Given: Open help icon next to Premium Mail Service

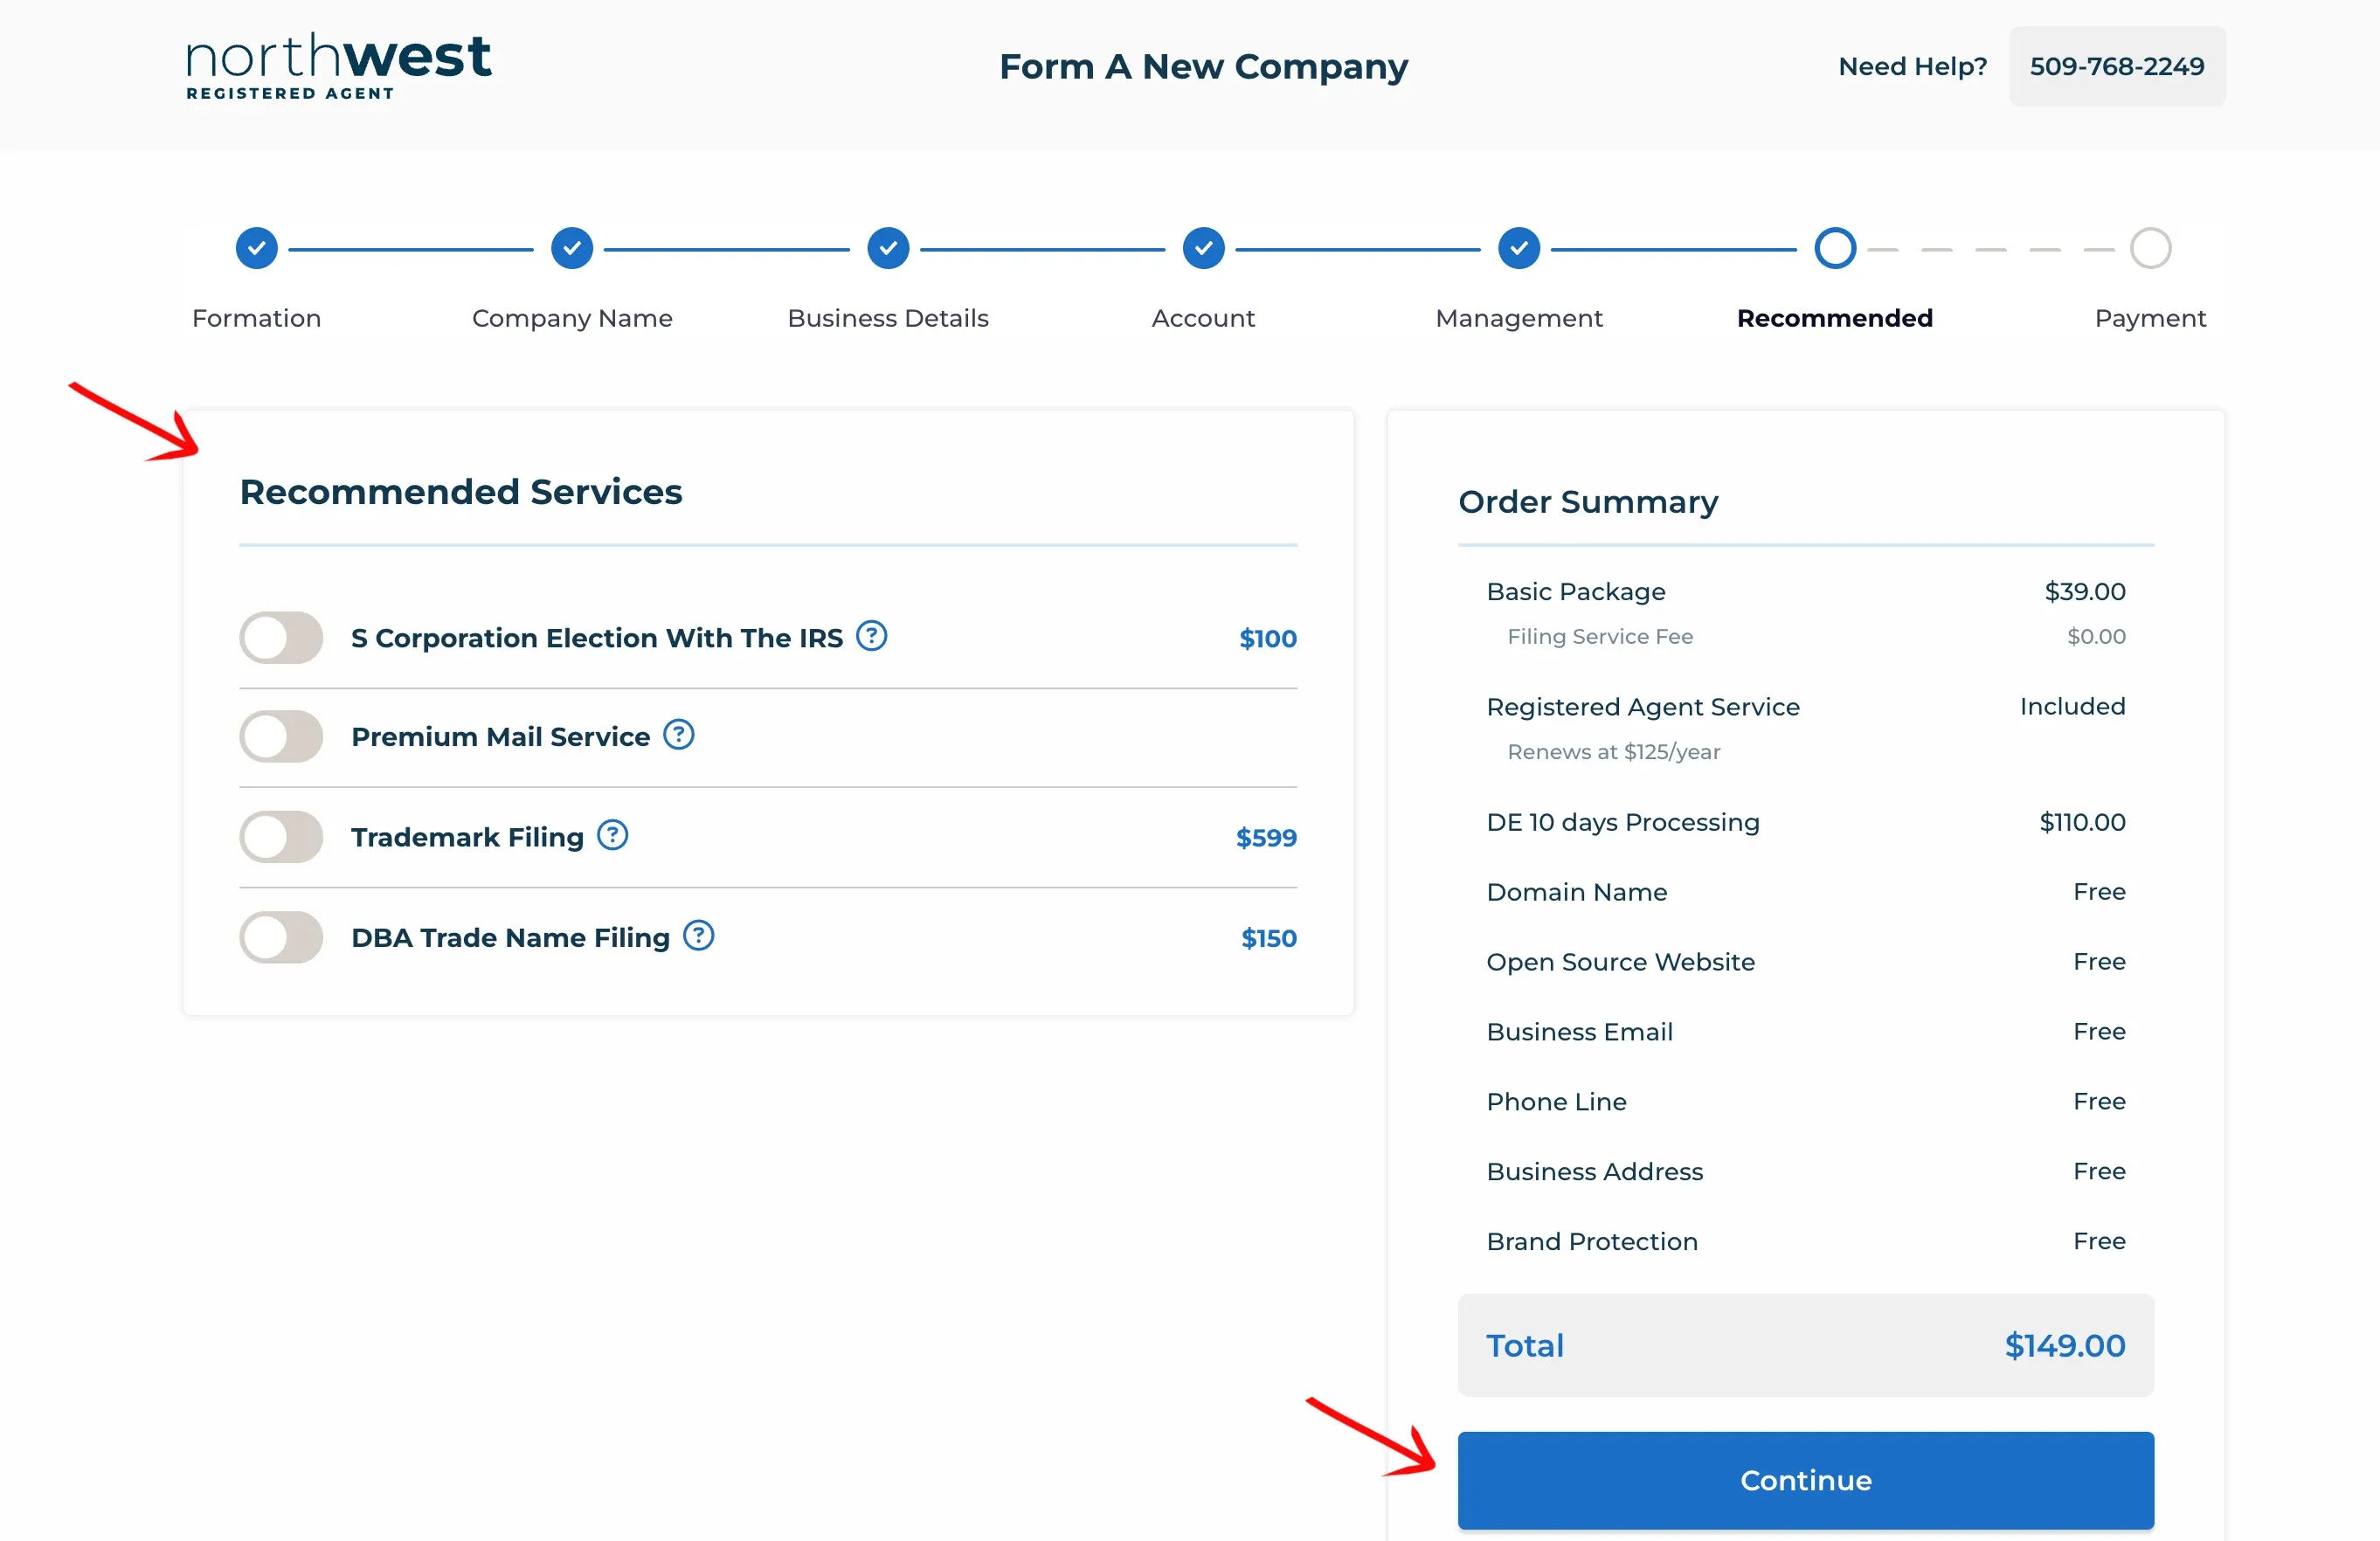Looking at the screenshot, I should [x=678, y=735].
